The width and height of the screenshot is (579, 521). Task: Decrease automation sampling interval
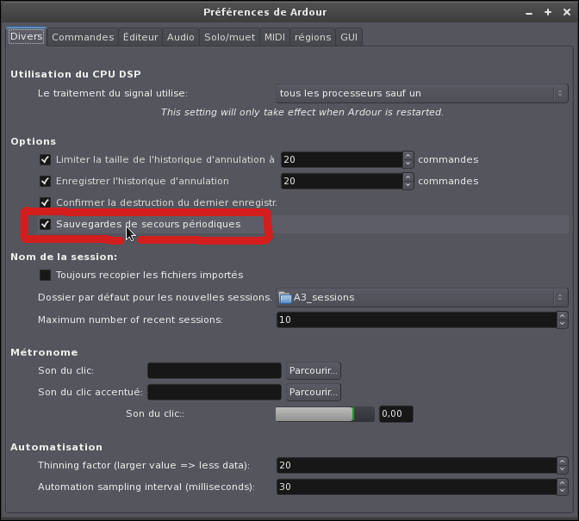coord(562,491)
